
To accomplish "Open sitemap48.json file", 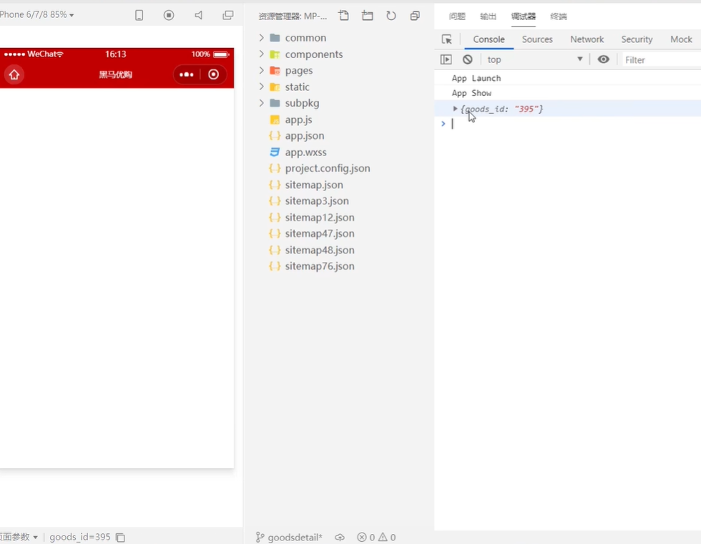I will 320,250.
